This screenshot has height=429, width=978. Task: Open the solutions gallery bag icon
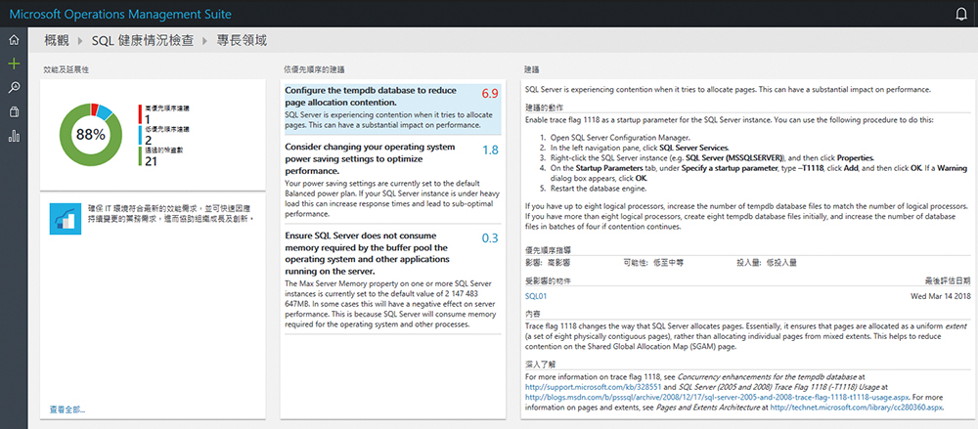tap(14, 111)
